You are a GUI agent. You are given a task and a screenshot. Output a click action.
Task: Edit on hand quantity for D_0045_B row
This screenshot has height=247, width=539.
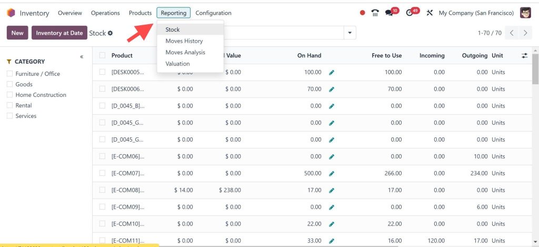pos(332,106)
